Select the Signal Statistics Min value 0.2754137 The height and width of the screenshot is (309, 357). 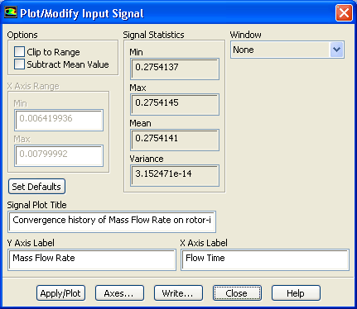coord(175,69)
